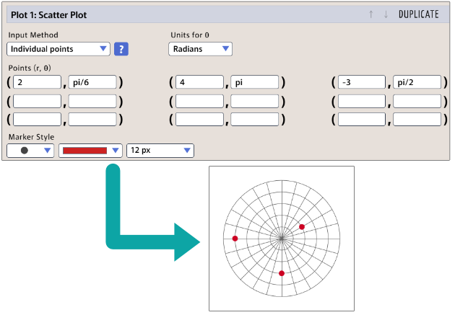This screenshot has width=455, height=315.
Task: Click the empty θ field directly under pi
Action: [255, 102]
